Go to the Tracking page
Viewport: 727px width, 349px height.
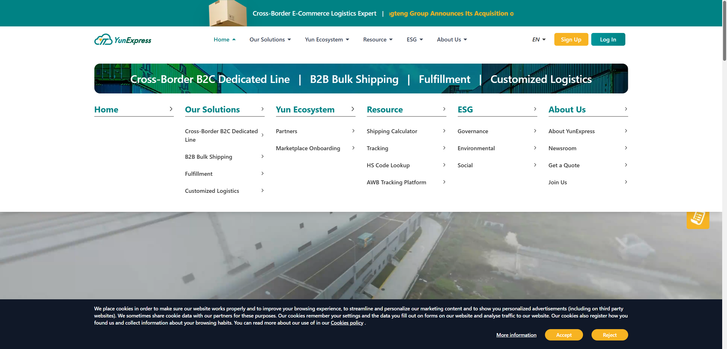tap(377, 148)
